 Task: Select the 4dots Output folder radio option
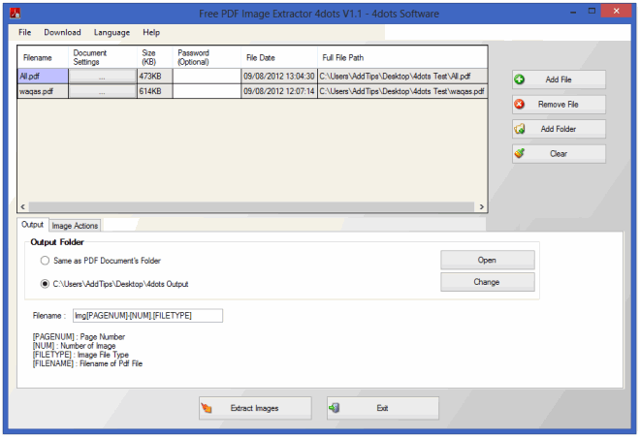[x=45, y=284]
